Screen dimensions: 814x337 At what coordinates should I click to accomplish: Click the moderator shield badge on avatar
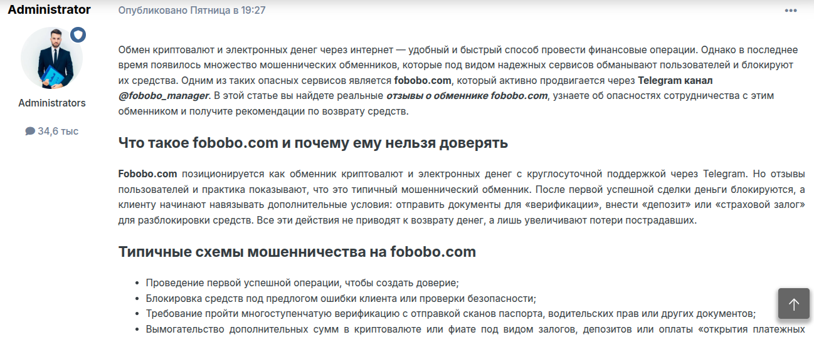77,35
